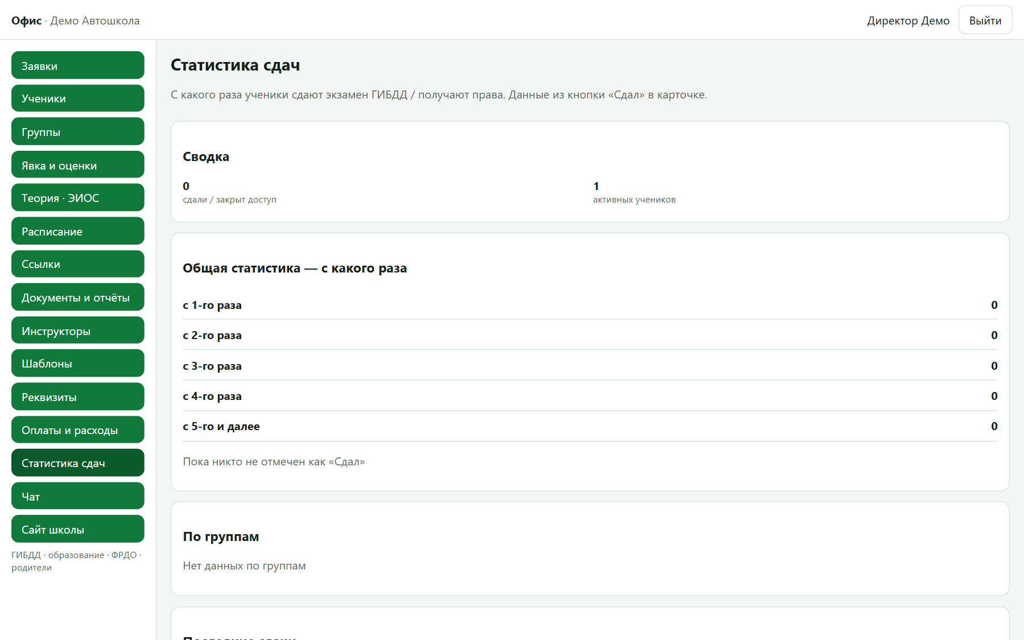The image size is (1024, 640).
Task: Click the Выйти logout button
Action: click(985, 20)
